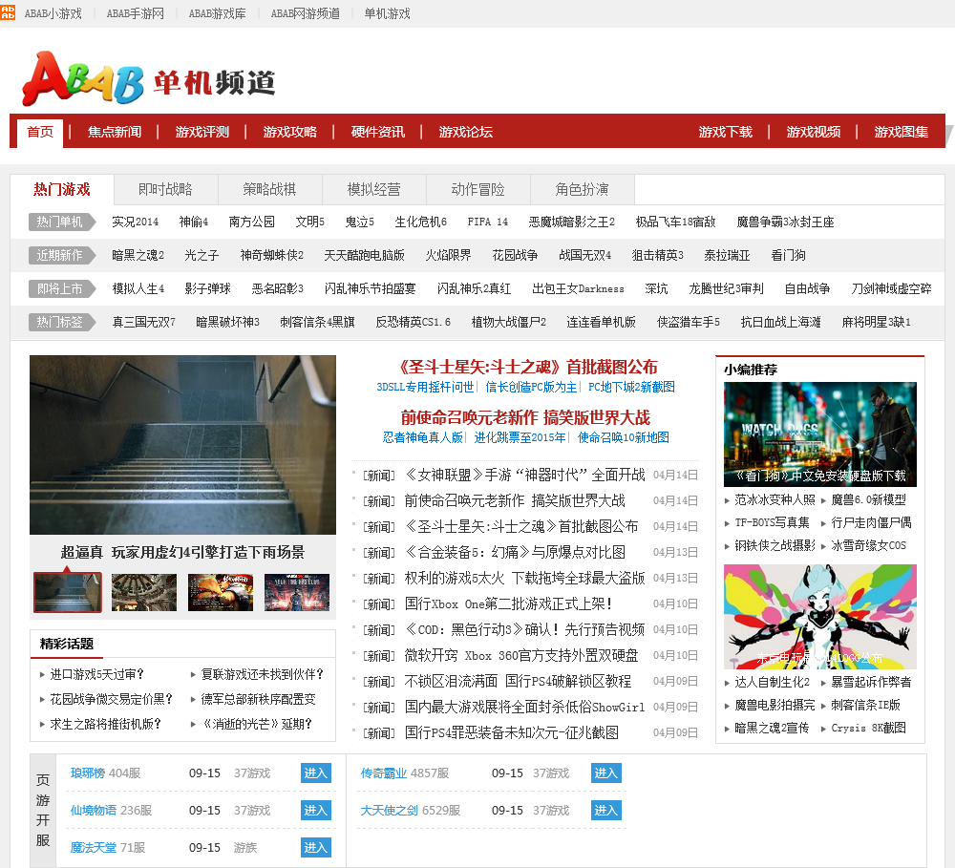The image size is (955, 868).
Task: Click the ABAB单机频道 site logo
Action: coord(149,80)
